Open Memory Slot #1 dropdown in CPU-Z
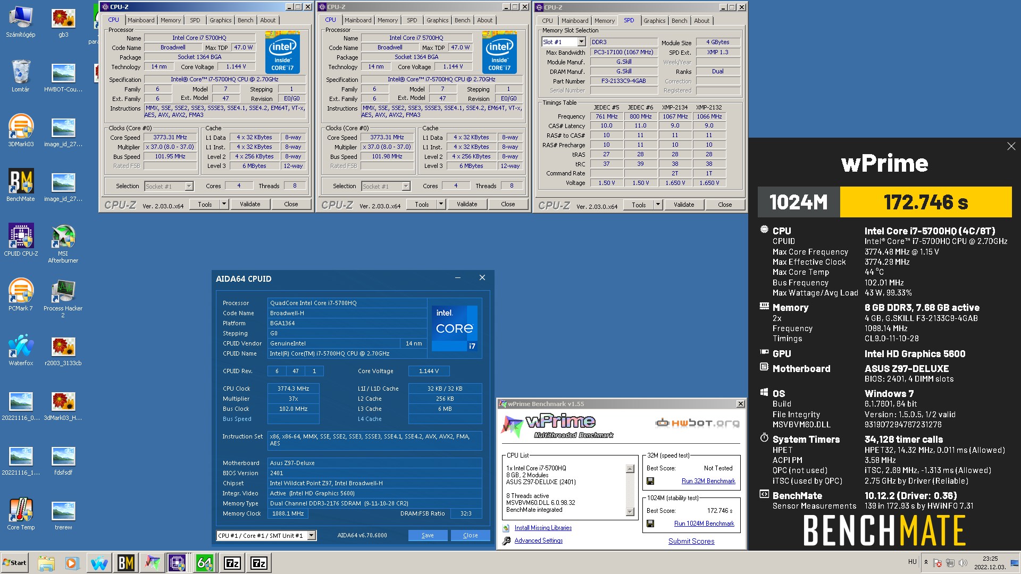Image resolution: width=1021 pixels, height=574 pixels. pos(581,42)
